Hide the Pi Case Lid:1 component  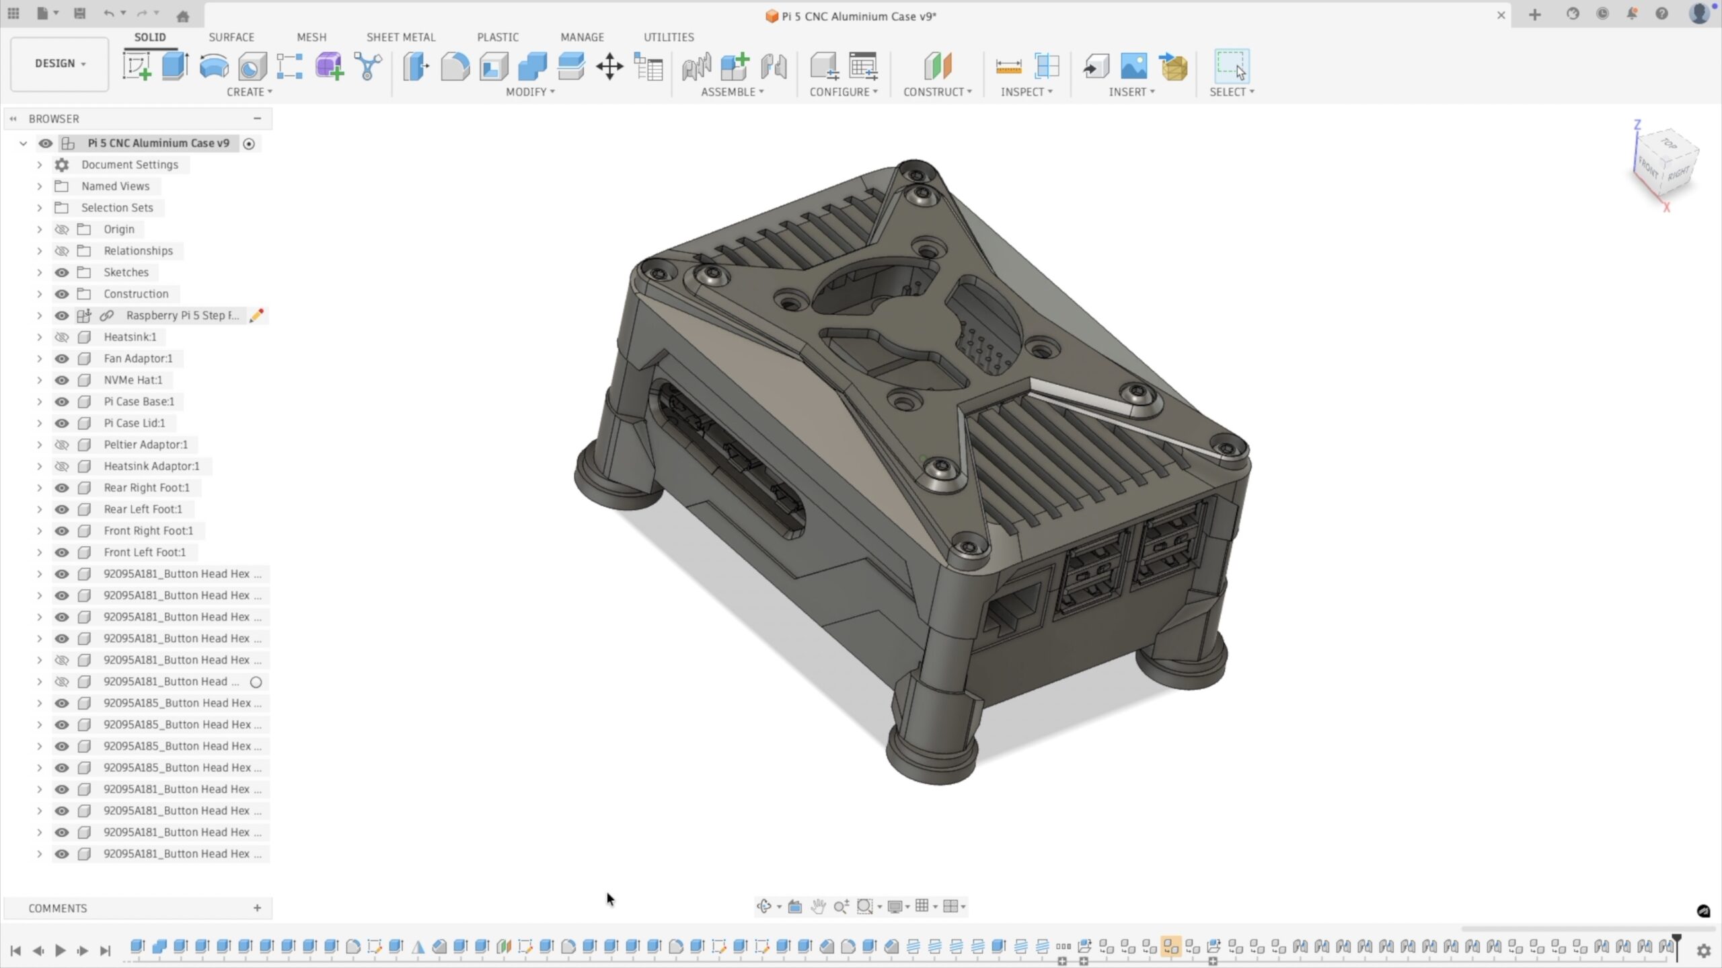point(61,423)
